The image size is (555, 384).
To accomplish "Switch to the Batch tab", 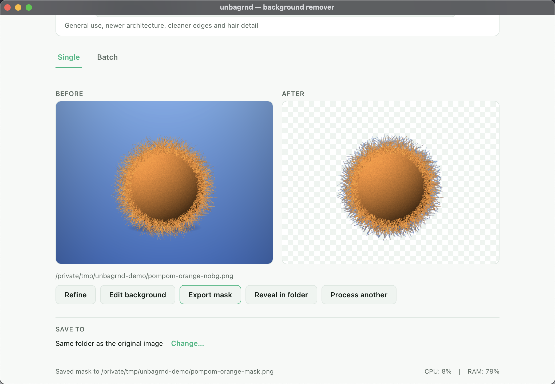I will click(107, 57).
